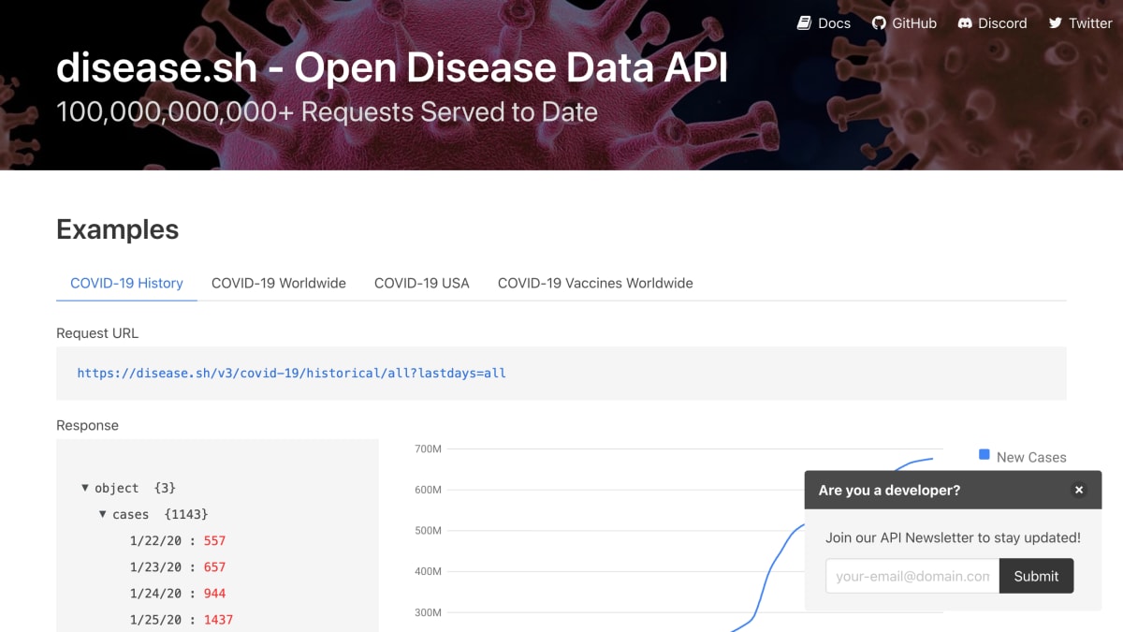Screen dimensions: 1123x632
Task: Click the Response label
Action: coord(87,425)
